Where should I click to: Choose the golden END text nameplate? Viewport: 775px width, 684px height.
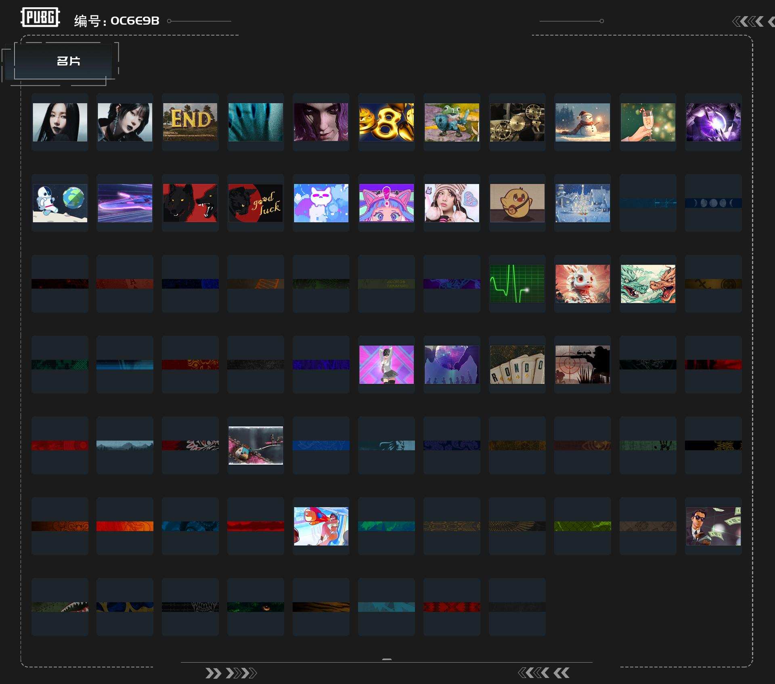tap(190, 122)
